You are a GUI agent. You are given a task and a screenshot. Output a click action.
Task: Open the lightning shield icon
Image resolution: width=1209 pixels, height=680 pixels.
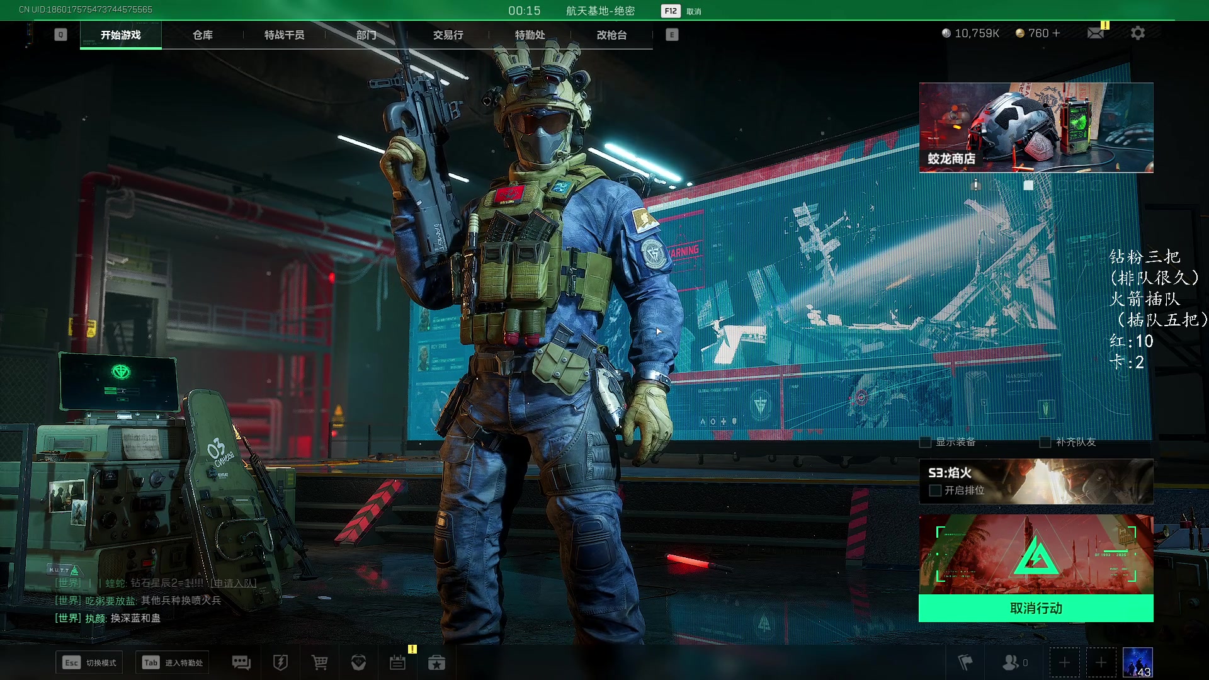coord(280,662)
